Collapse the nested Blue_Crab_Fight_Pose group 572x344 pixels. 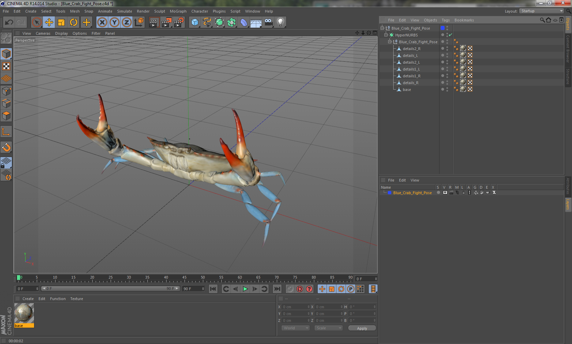pos(390,42)
